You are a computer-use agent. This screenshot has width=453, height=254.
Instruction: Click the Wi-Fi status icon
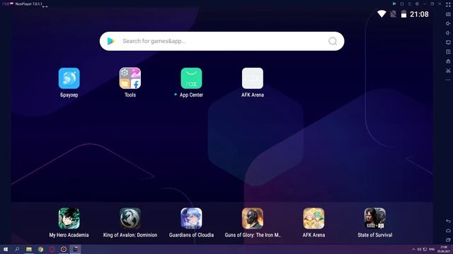382,14
